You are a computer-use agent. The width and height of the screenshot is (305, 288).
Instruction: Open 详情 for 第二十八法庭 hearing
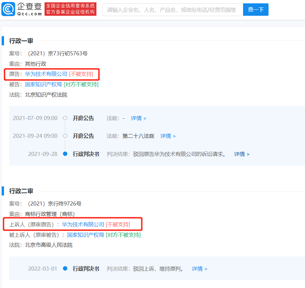pos(168,136)
